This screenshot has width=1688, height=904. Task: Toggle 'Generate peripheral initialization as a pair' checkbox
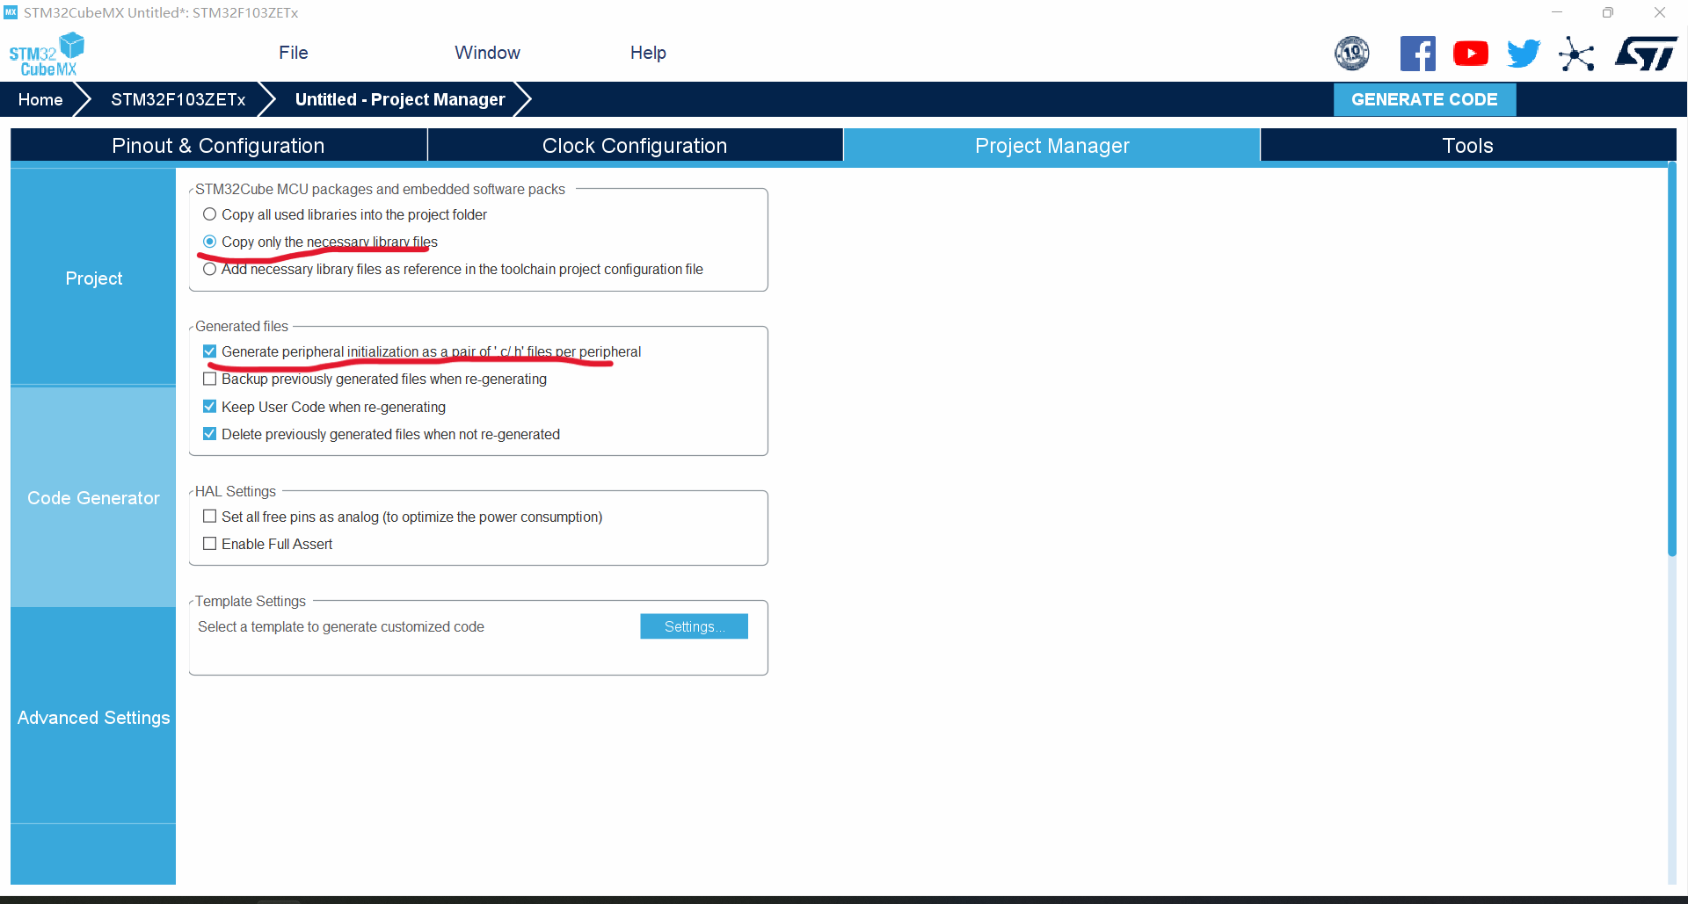pos(209,351)
